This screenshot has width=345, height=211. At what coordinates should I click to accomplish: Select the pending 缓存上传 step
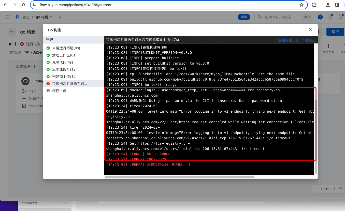[x=74, y=91]
